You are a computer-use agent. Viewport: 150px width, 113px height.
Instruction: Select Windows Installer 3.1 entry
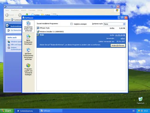pyautogui.click(x=81, y=31)
